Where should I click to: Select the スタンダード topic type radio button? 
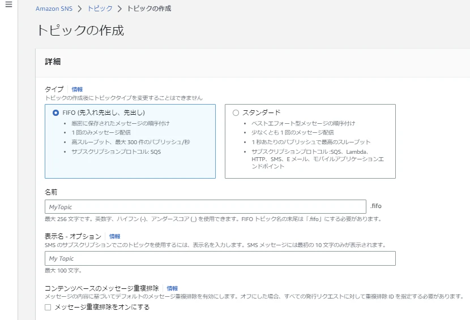click(236, 113)
